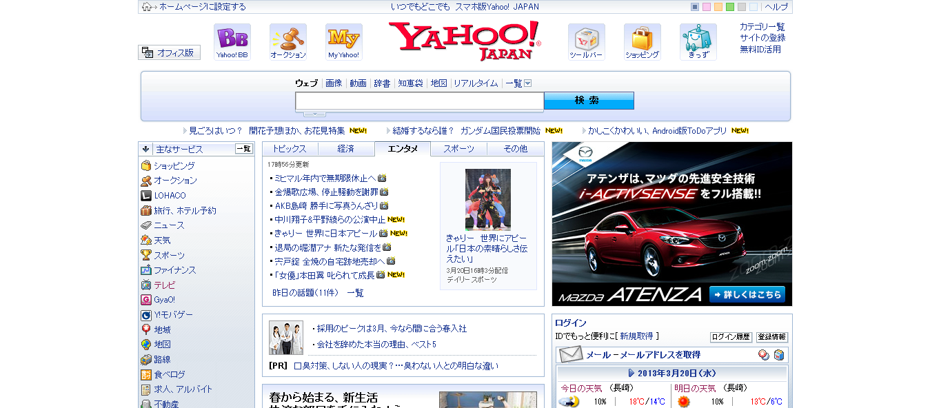Open ショッピング in the services sidebar

point(174,166)
